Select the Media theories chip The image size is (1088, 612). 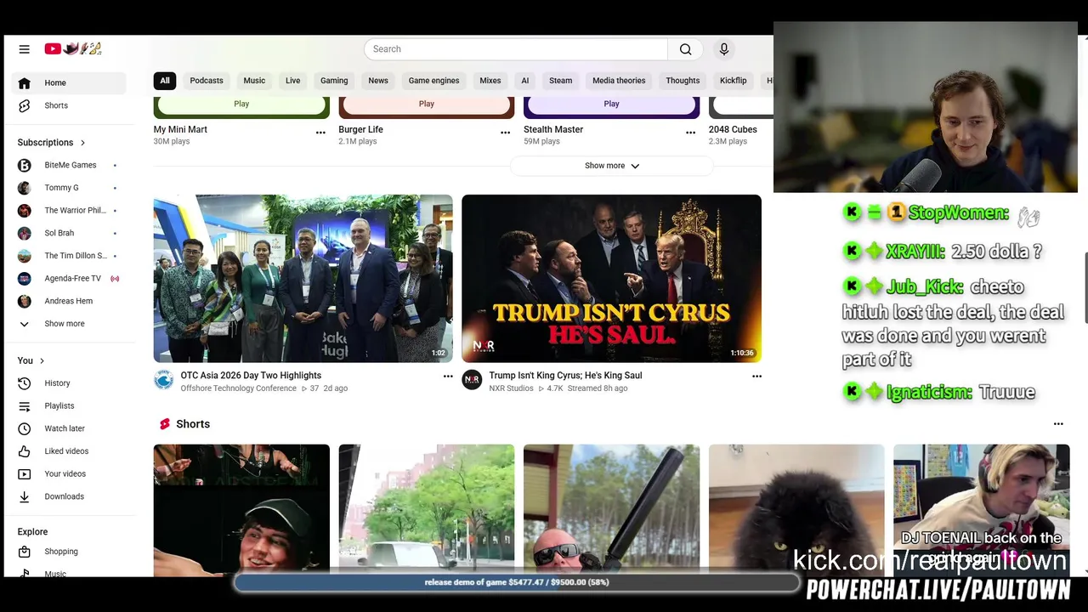619,81
